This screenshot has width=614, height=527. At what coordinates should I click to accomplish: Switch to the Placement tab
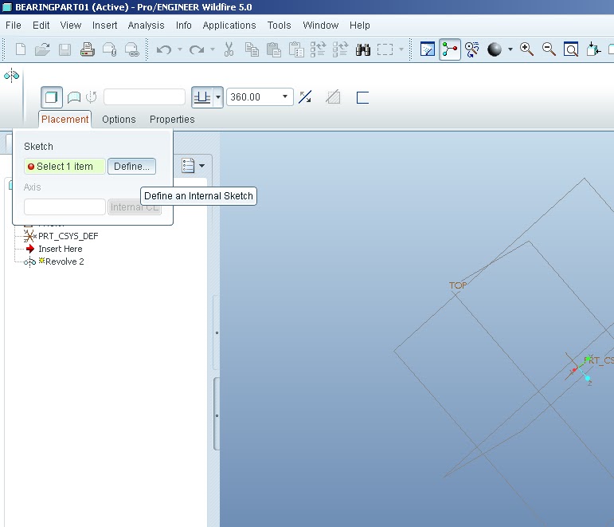pyautogui.click(x=65, y=120)
